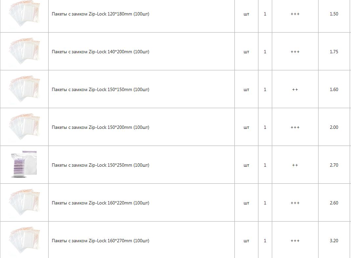Click the 3.20 price value
The image size is (351, 258).
coord(334,241)
